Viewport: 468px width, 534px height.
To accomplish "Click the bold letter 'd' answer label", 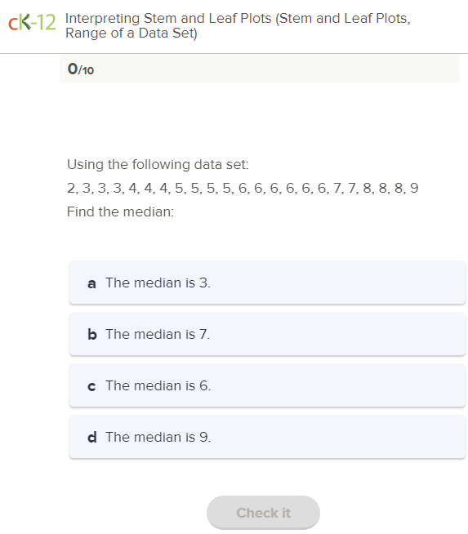I will (92, 437).
